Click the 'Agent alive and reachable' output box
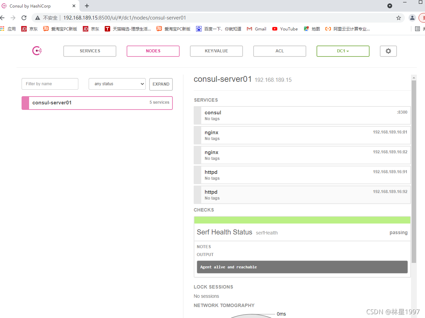425x318 pixels. point(302,267)
